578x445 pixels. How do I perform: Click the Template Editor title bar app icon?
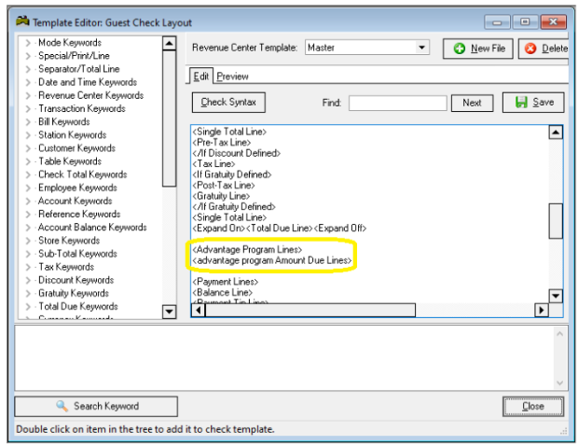pyautogui.click(x=12, y=22)
